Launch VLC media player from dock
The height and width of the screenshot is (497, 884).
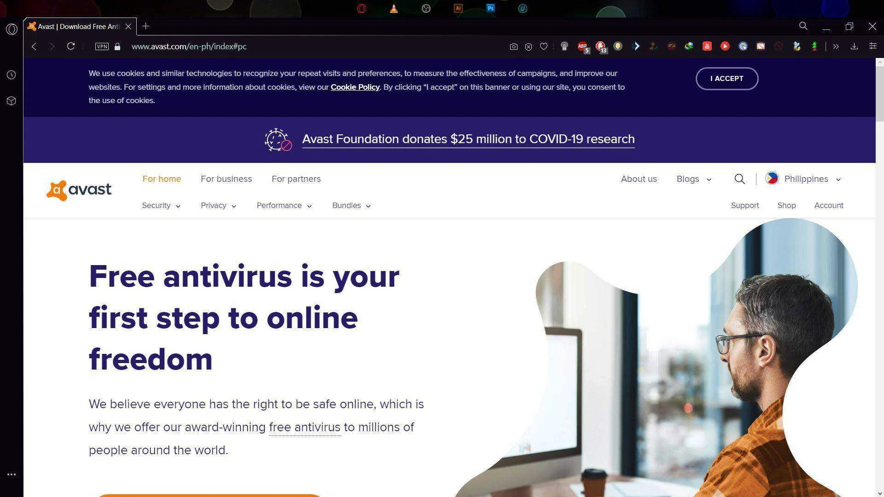(x=394, y=8)
